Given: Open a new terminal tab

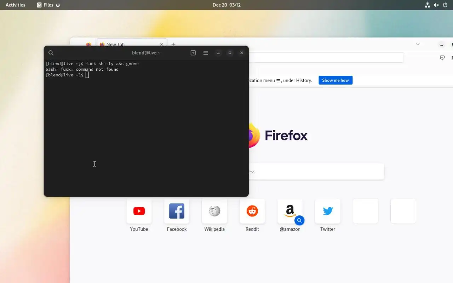Looking at the screenshot, I should pos(193,53).
